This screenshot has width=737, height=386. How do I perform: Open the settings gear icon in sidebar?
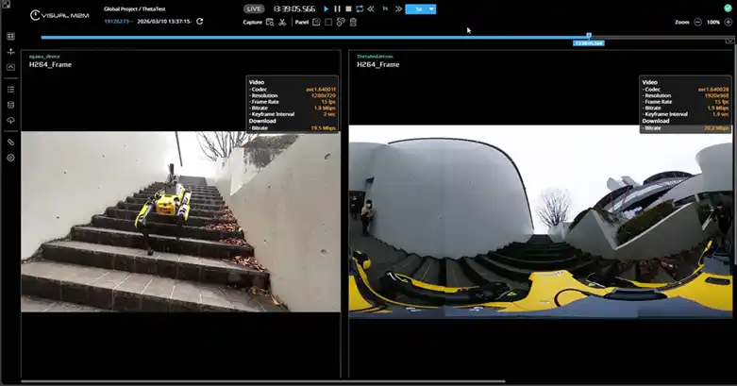(x=10, y=158)
